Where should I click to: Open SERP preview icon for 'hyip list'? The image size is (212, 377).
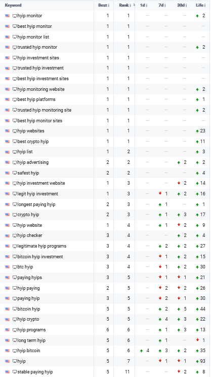(15, 152)
